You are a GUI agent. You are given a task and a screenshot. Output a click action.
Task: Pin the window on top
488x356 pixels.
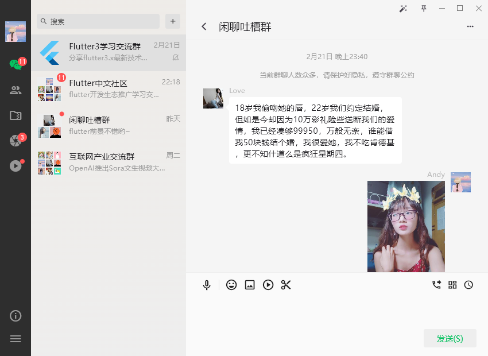pyautogui.click(x=424, y=9)
